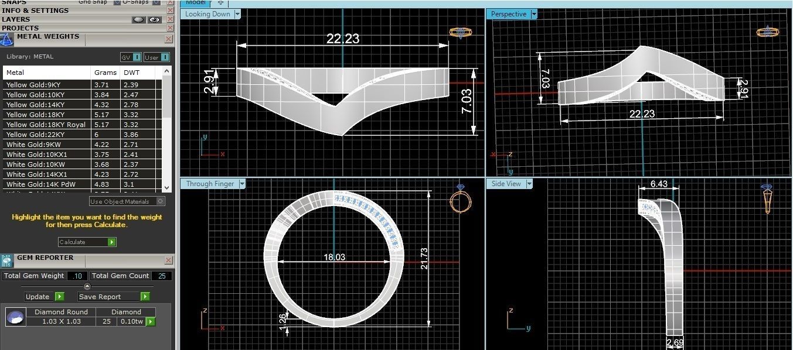Click the 18.03 inner diameter dimension
The image size is (793, 350).
tap(334, 257)
